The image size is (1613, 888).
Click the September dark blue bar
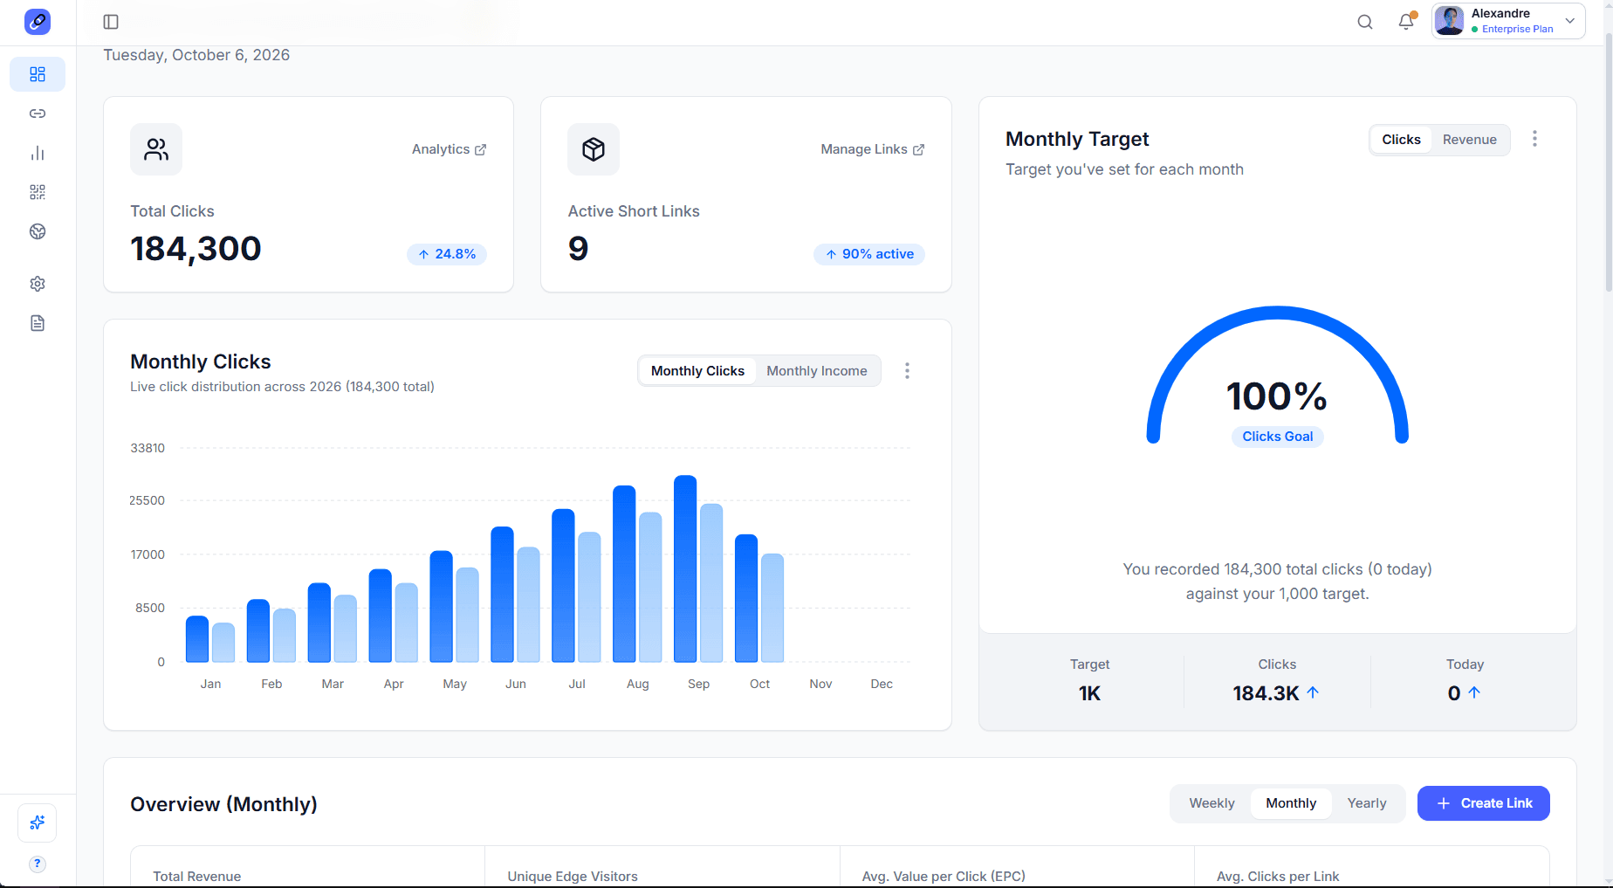[x=685, y=568]
